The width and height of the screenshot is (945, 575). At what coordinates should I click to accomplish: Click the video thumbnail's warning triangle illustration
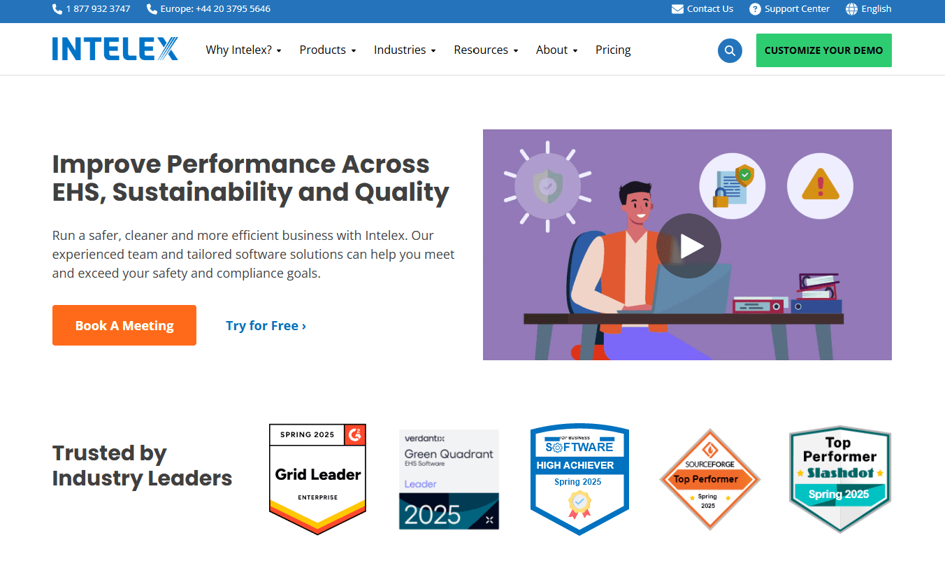tap(820, 186)
